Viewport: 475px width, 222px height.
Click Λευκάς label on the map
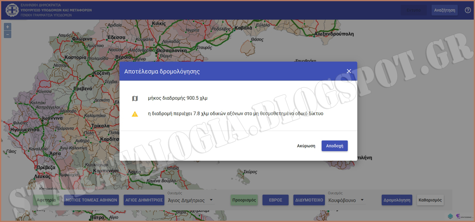click(42, 176)
